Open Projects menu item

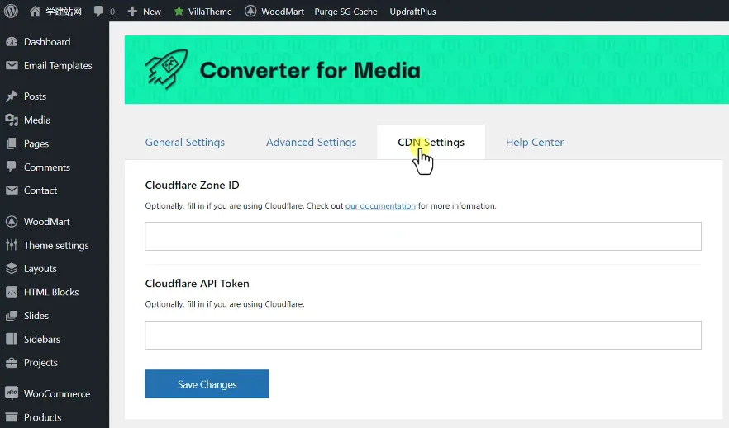[40, 363]
